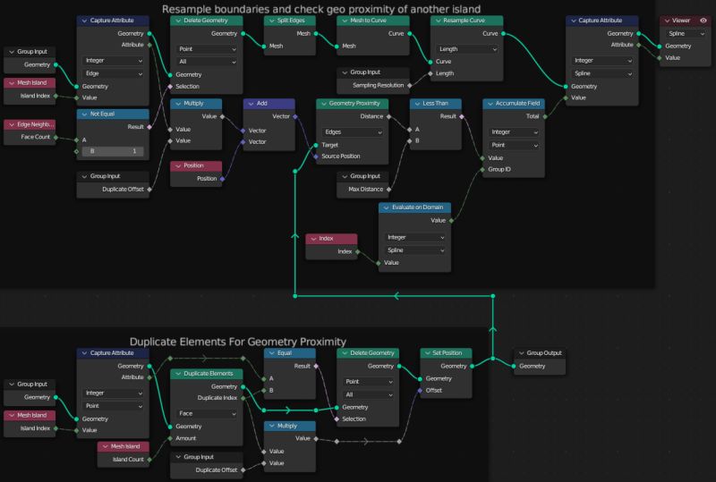Click Less Than Result output socket
716x482 pixels.
coord(462,117)
